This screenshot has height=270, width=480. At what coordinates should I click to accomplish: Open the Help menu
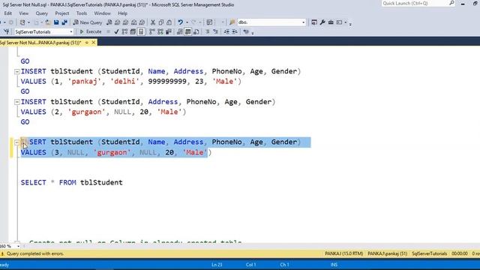122,13
